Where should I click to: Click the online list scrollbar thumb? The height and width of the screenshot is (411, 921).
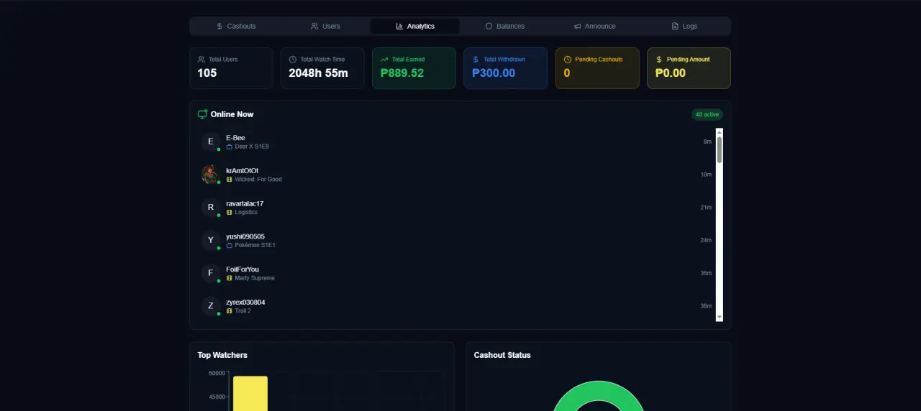(x=720, y=149)
